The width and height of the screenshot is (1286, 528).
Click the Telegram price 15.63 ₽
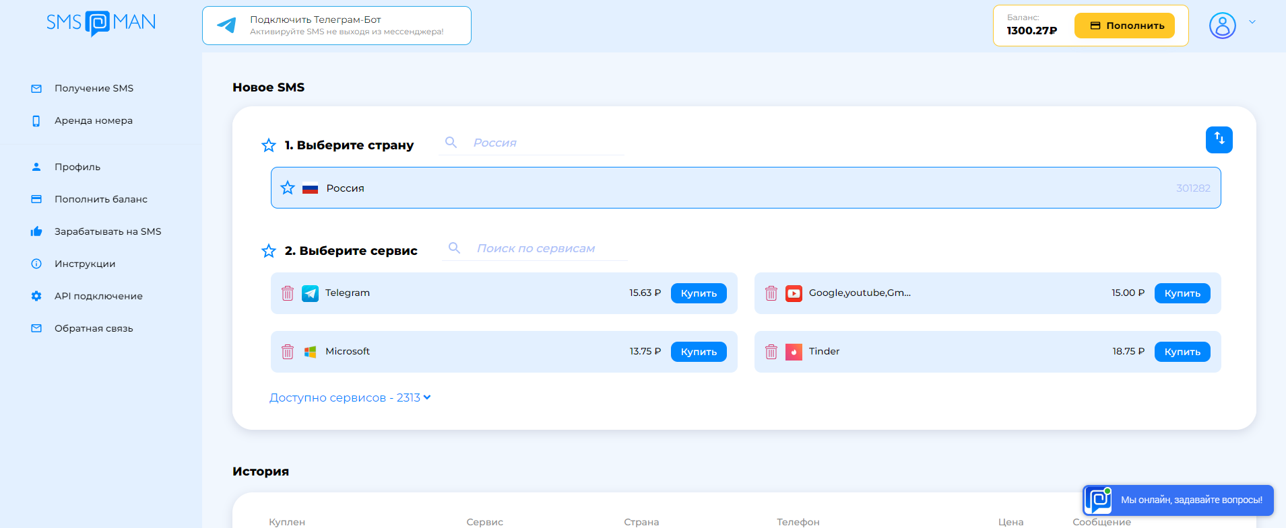click(645, 293)
